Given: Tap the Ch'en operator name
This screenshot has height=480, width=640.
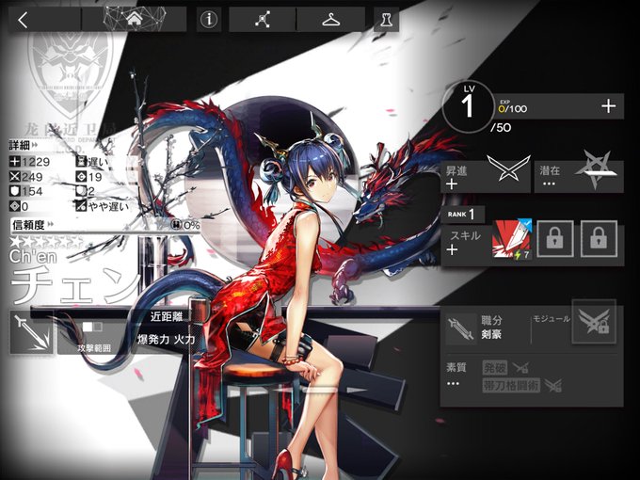Looking at the screenshot, I should pyautogui.click(x=33, y=256).
